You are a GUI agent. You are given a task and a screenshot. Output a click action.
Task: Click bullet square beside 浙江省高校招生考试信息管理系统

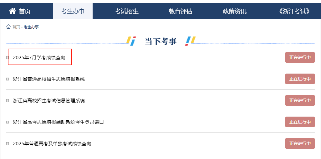point(8,101)
